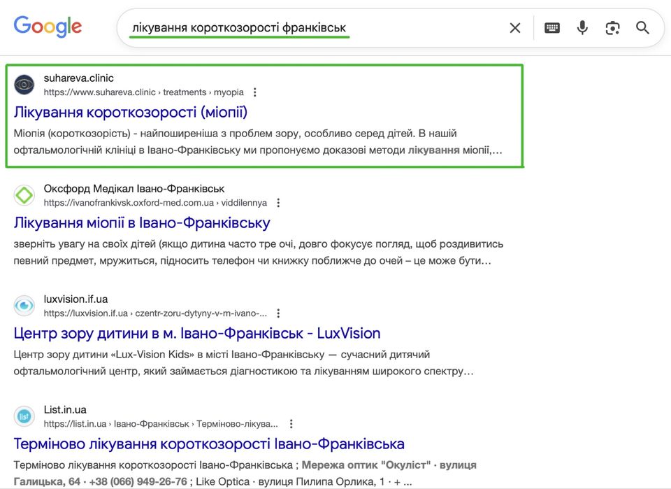Open Центр зору дитини LuxVision result
671x489 pixels.
pyautogui.click(x=197, y=333)
